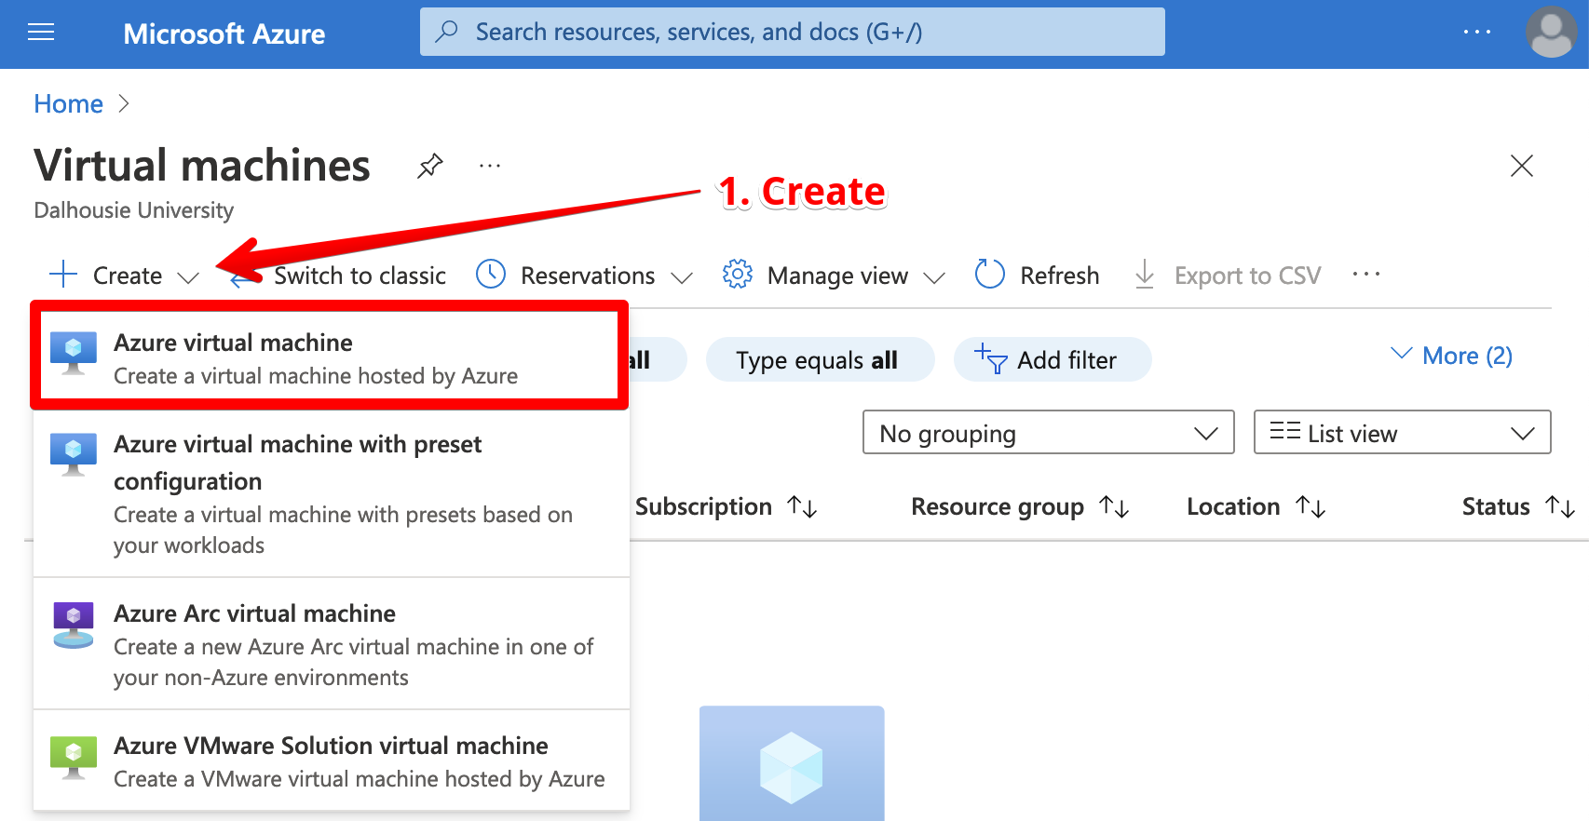Click the user account avatar

click(x=1551, y=33)
